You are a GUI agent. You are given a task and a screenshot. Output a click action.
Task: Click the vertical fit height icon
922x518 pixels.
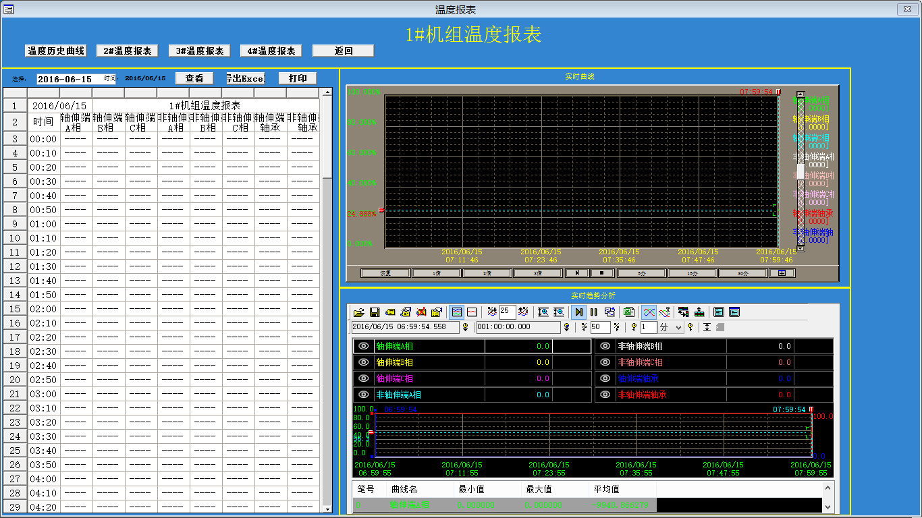pyautogui.click(x=707, y=327)
